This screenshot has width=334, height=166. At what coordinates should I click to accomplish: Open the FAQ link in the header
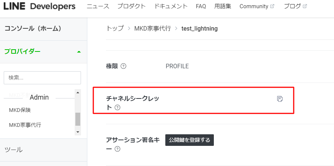(201, 6)
